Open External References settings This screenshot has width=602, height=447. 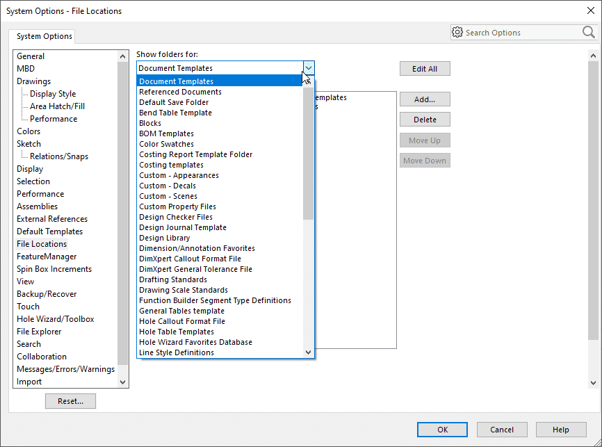pyautogui.click(x=52, y=219)
